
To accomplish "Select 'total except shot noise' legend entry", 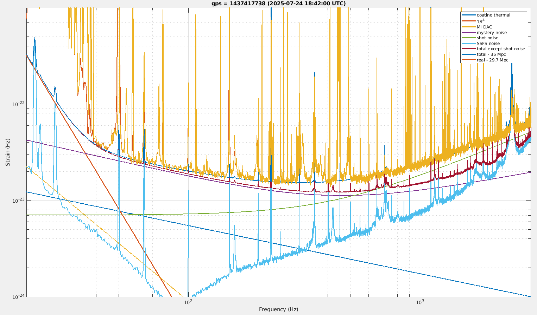I will [x=501, y=49].
